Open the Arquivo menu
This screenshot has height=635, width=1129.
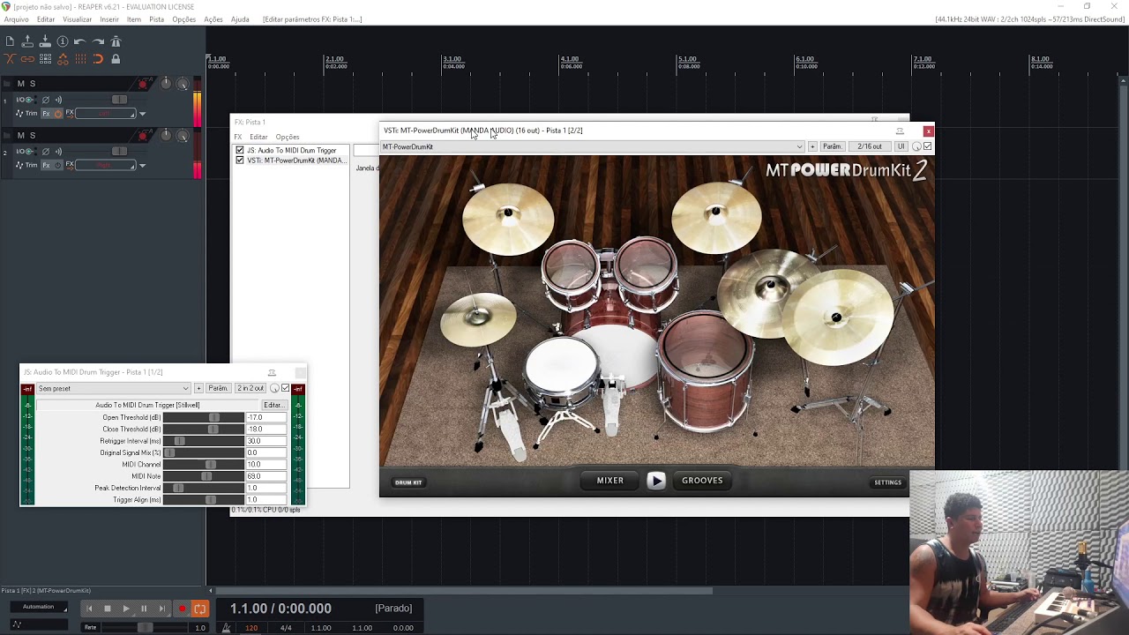[16, 19]
